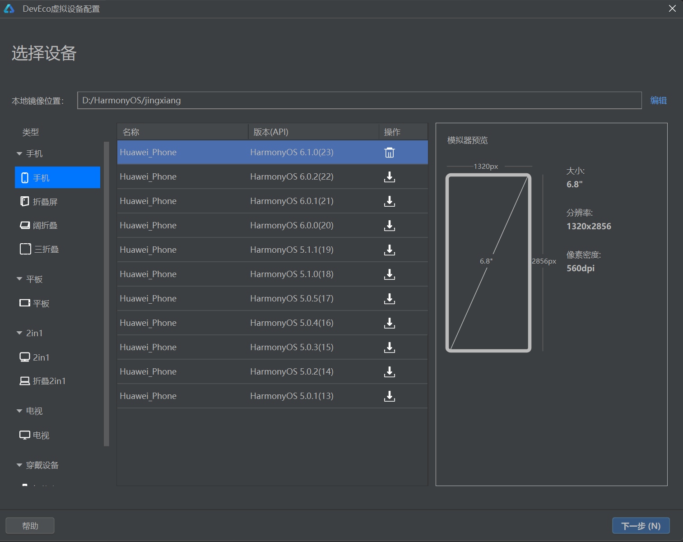Screen dimensions: 683x542
Task: Select the HarmonyOS 5.0.4(16) row
Action: (273, 323)
